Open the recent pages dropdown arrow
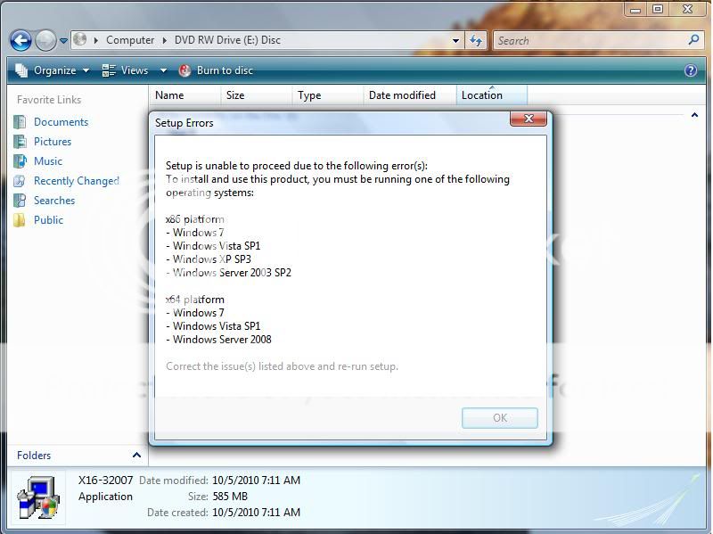The width and height of the screenshot is (713, 534). [63, 41]
